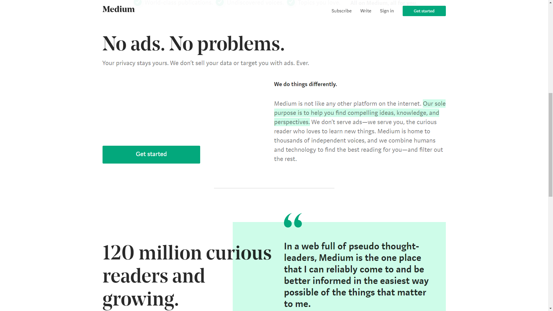Click the checkmark beside Undiscovered voices
Viewport: 553px width, 311px height.
pos(220,3)
